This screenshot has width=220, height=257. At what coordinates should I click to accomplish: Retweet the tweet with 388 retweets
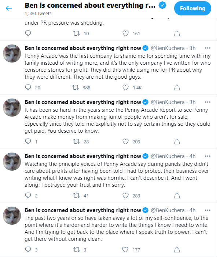coord(76,88)
